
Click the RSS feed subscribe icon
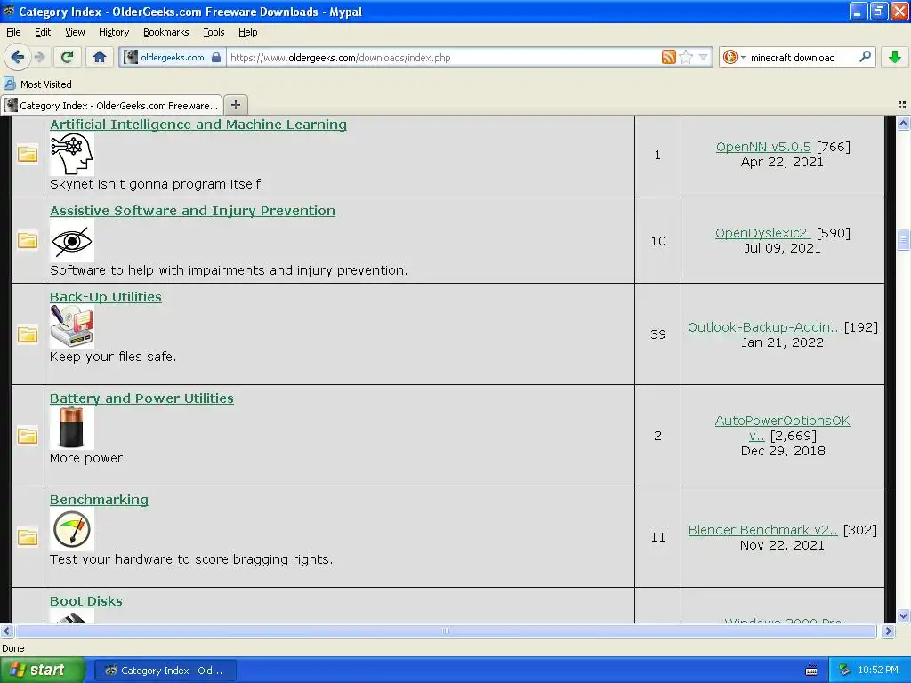coord(669,57)
